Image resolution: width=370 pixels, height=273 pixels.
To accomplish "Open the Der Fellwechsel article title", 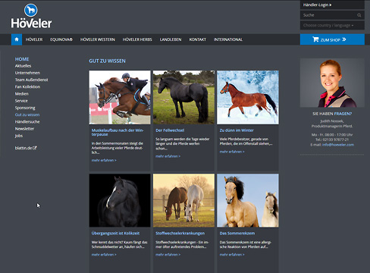I will point(170,130).
